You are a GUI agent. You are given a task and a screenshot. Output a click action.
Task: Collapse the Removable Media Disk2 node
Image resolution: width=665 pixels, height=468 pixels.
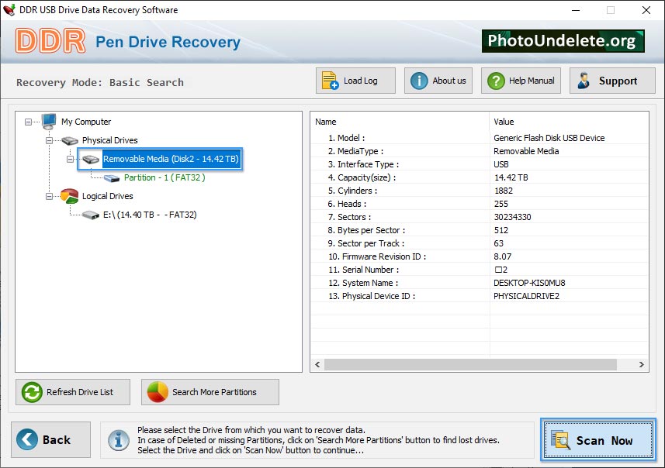(71, 160)
